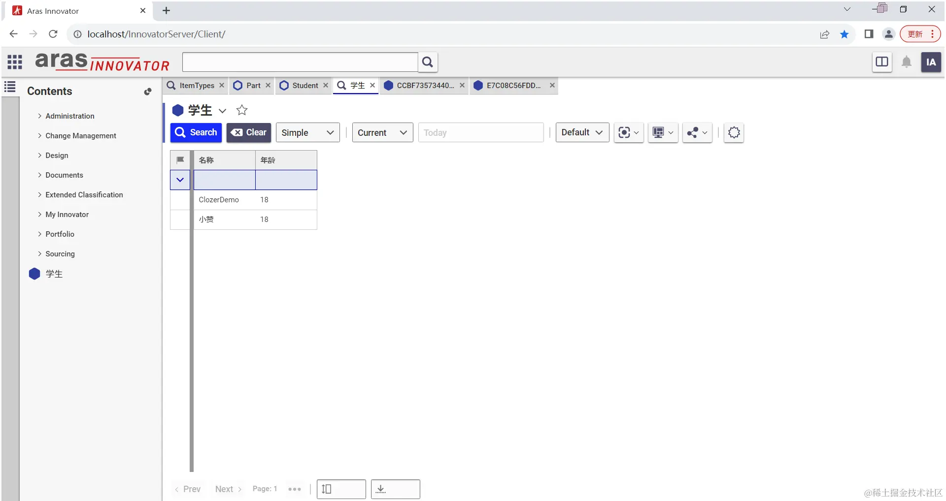Image resolution: width=946 pixels, height=501 pixels.
Task: Reload the browser page
Action: click(53, 34)
